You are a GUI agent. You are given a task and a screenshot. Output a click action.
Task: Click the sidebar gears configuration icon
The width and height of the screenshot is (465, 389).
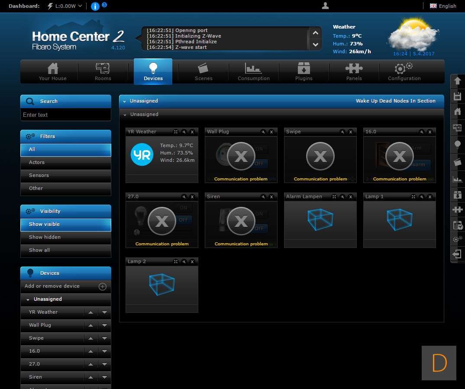coord(457,239)
